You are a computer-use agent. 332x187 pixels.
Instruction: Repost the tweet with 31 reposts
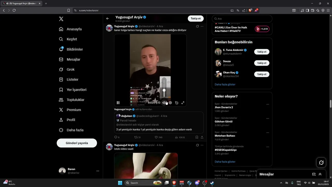click(137, 137)
